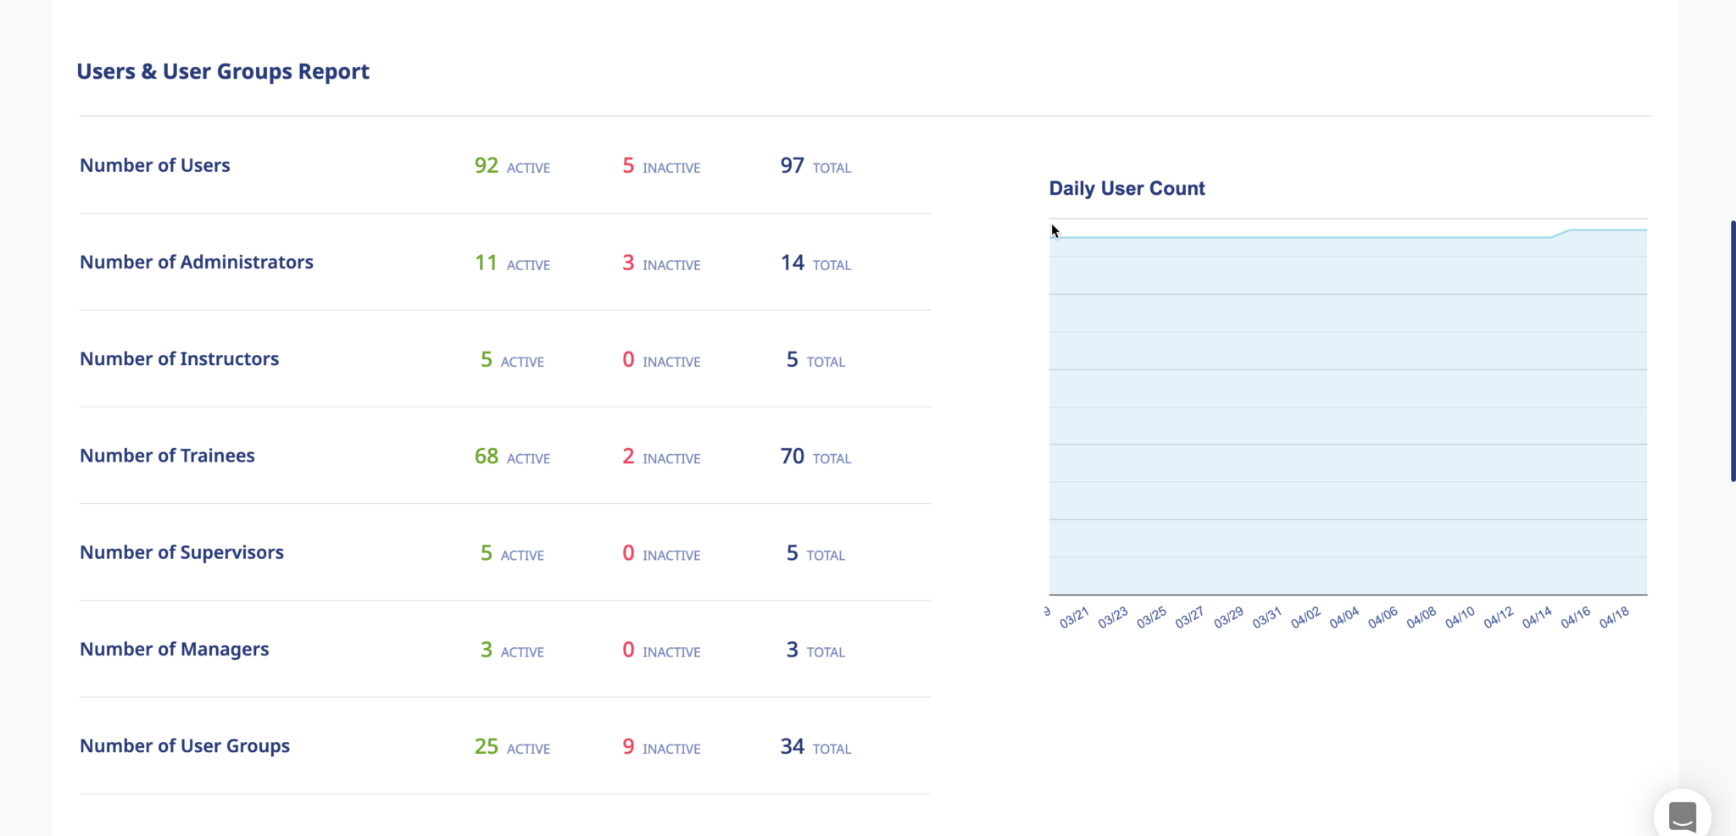
Task: Select the Number of Administrators row label
Action: coord(197,262)
